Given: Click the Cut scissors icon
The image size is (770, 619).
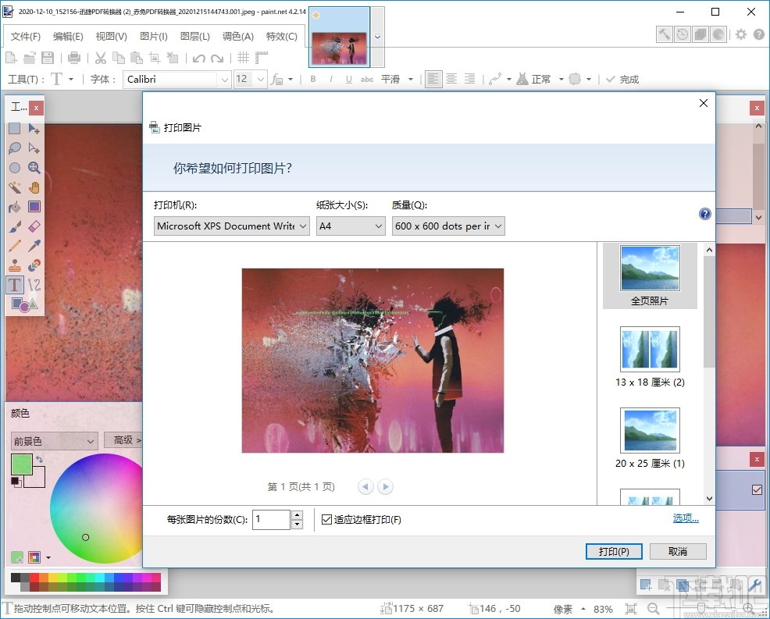Looking at the screenshot, I should tap(101, 58).
